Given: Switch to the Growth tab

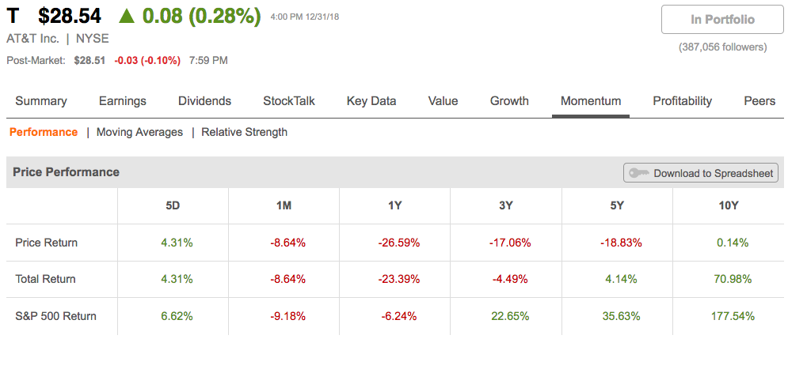Looking at the screenshot, I should pos(509,101).
